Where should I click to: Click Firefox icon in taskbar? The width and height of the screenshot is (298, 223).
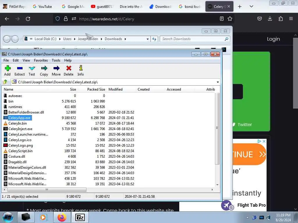click(62, 217)
